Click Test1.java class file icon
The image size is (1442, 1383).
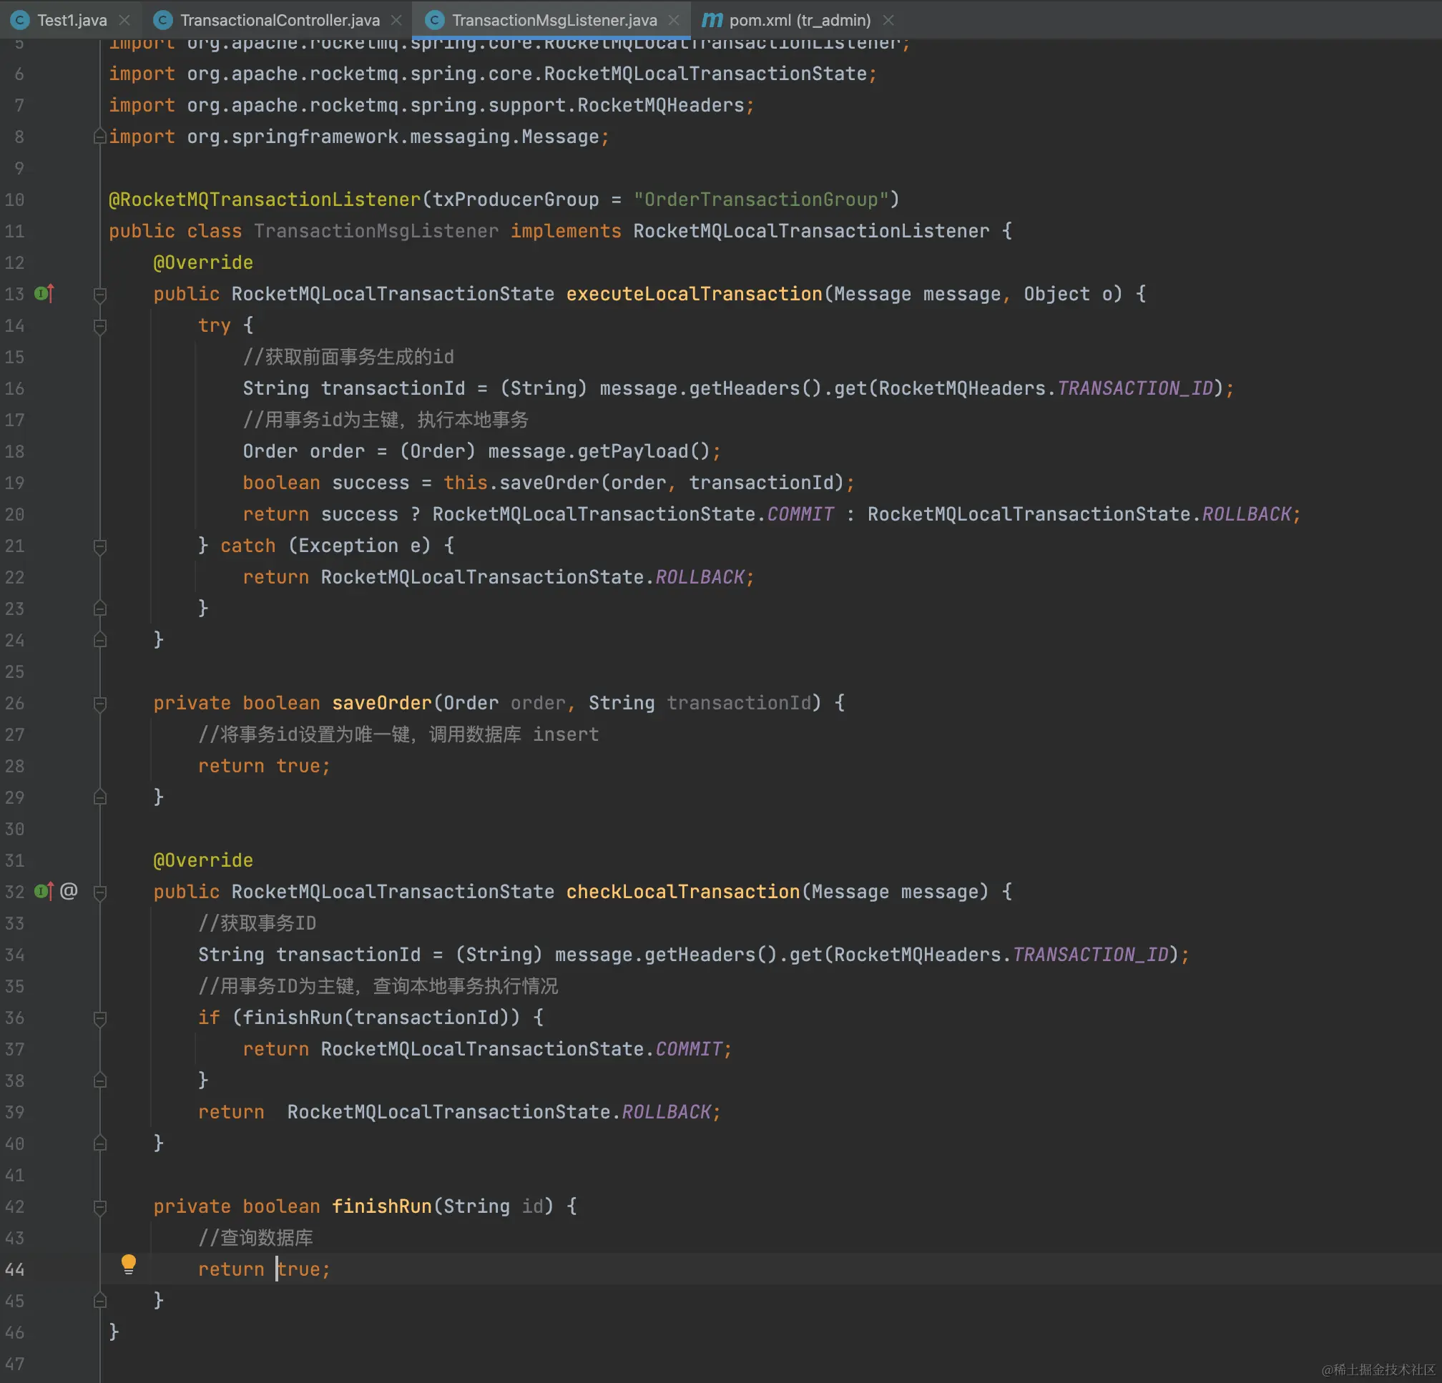coord(21,20)
